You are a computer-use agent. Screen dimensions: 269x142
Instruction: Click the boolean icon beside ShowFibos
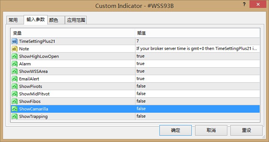pos(15,101)
